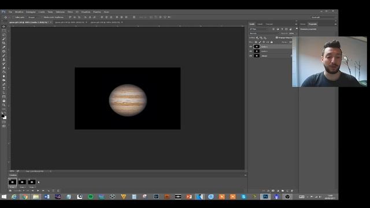Image resolution: width=370 pixels, height=208 pixels.
Task: Toggle Show Transform Controls checkbox
Action: tap(42, 17)
